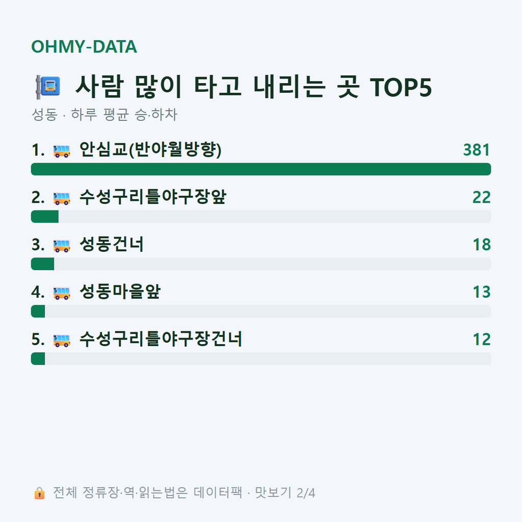
Task: Select the 성동건너 stop name
Action: click(x=112, y=244)
